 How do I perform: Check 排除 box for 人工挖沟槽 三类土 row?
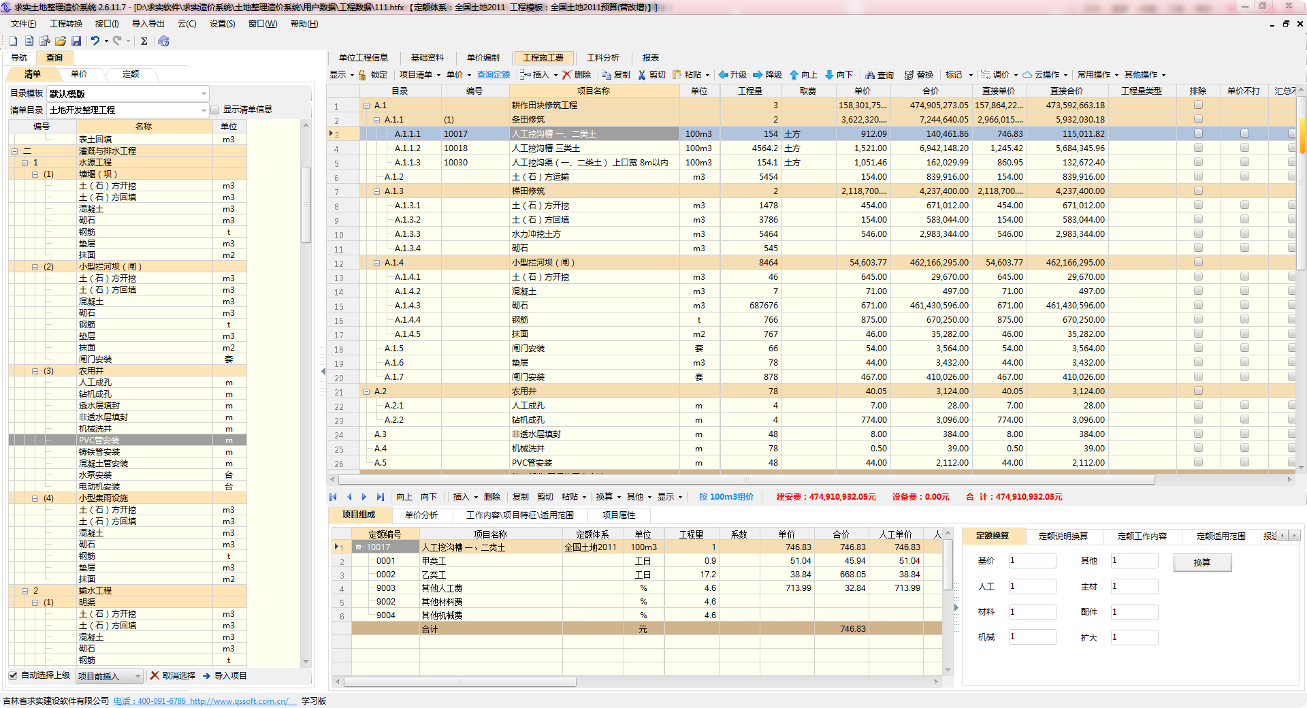[x=1198, y=148]
